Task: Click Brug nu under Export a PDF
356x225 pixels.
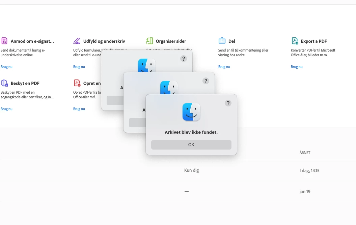Action: [x=297, y=67]
